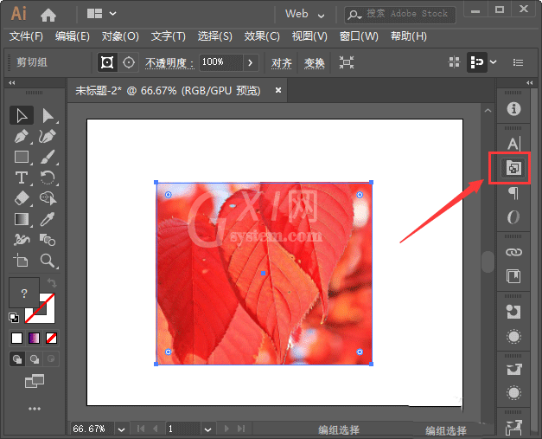The width and height of the screenshot is (542, 439).
Task: Close the 未标题-2 document tab
Action: (x=277, y=90)
